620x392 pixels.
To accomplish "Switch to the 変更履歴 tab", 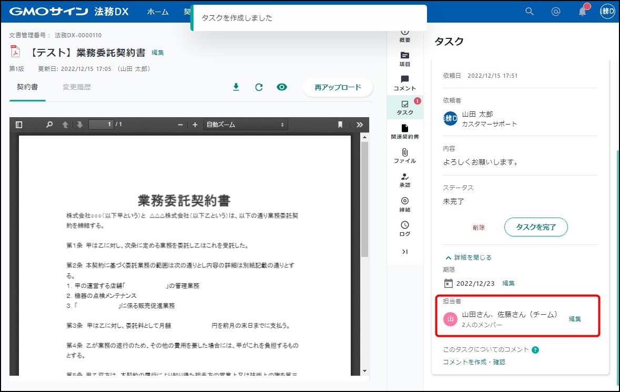I will point(77,87).
